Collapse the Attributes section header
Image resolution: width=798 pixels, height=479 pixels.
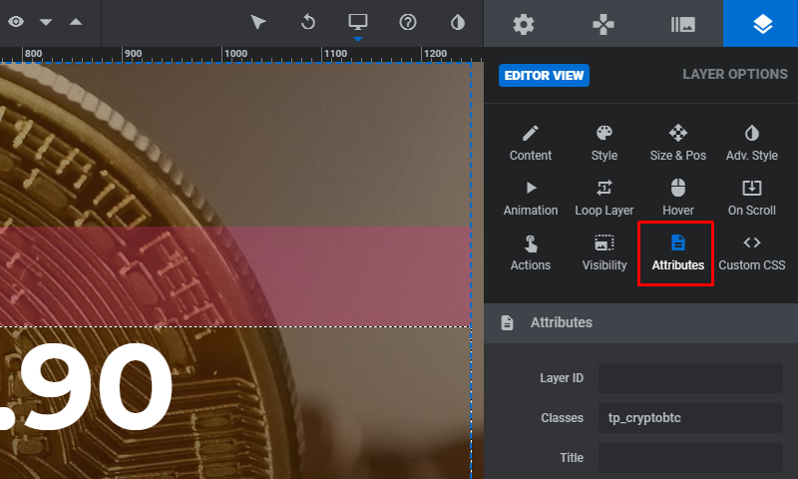coord(640,322)
